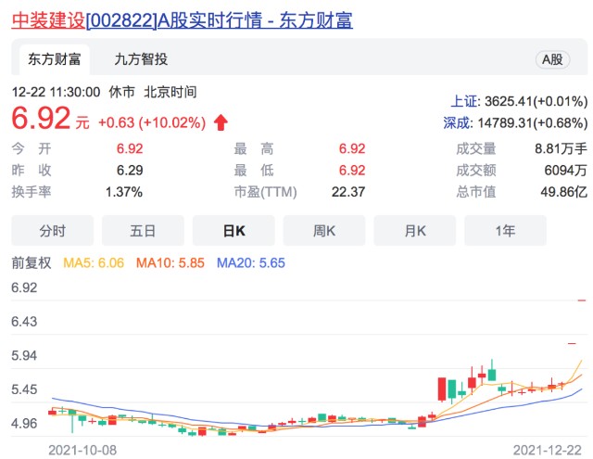
Task: Click the MA20: 5.65 indicator
Action: (x=251, y=262)
